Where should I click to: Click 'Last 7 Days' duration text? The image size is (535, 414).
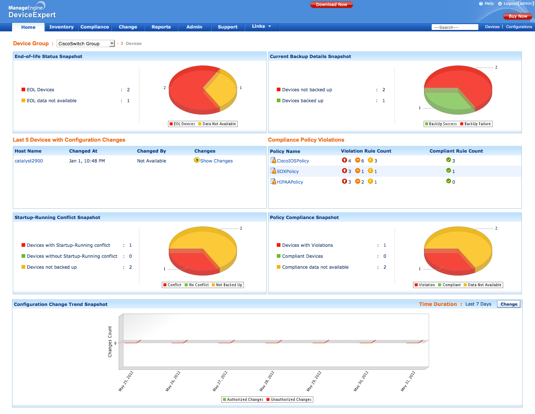pos(478,304)
